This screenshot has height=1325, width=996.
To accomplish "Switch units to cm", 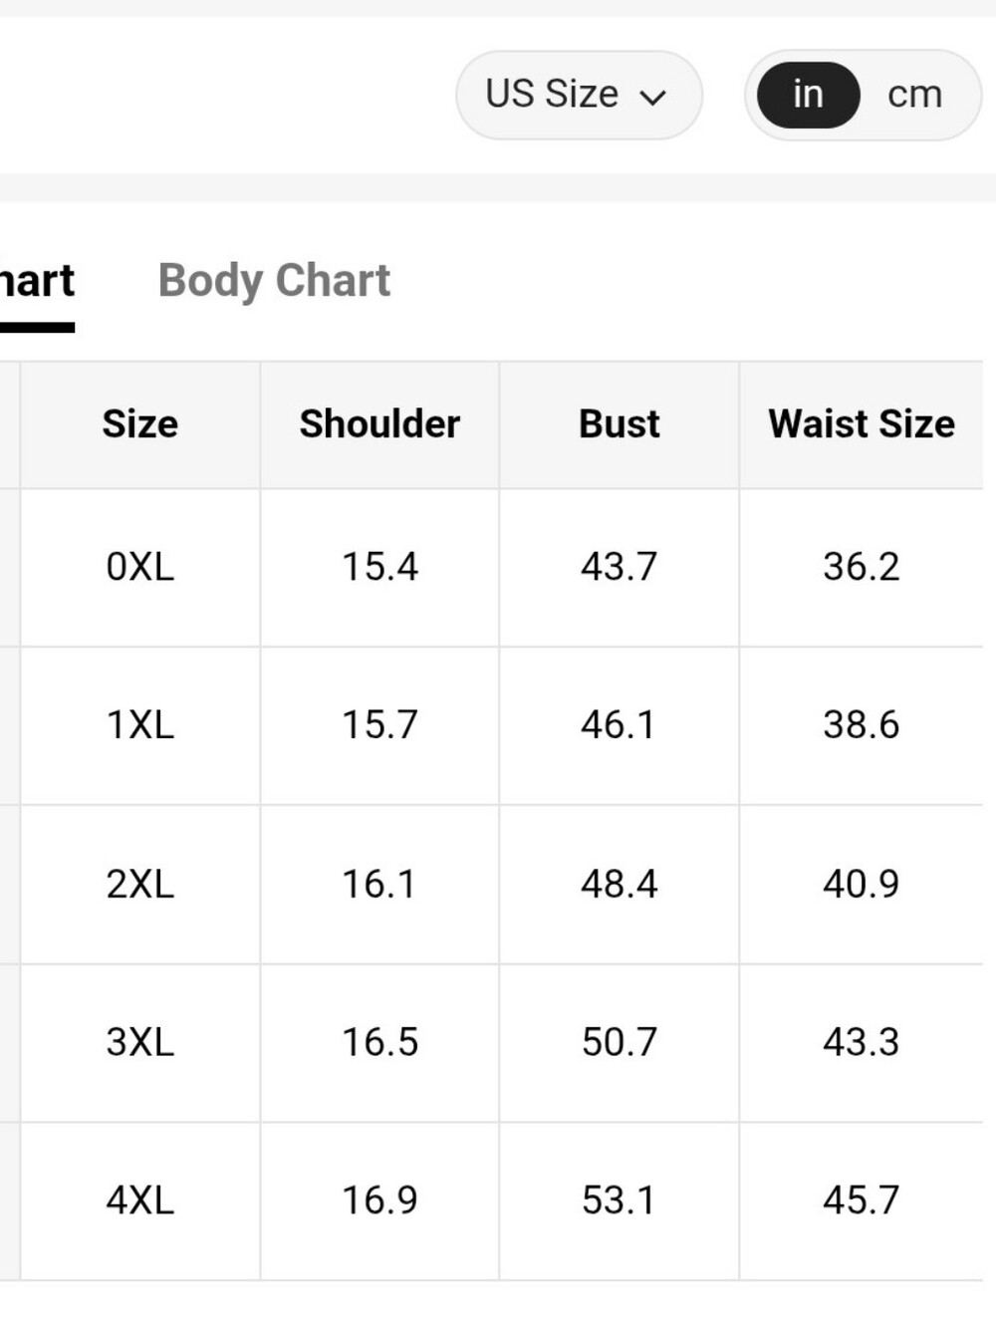I will point(914,95).
